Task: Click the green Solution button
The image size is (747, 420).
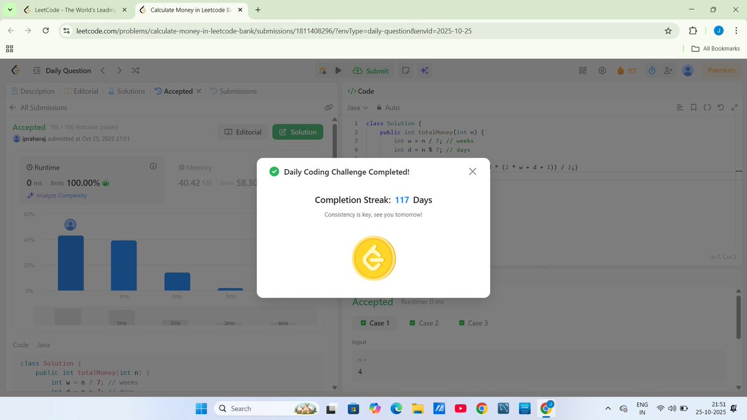Action: tap(298, 132)
